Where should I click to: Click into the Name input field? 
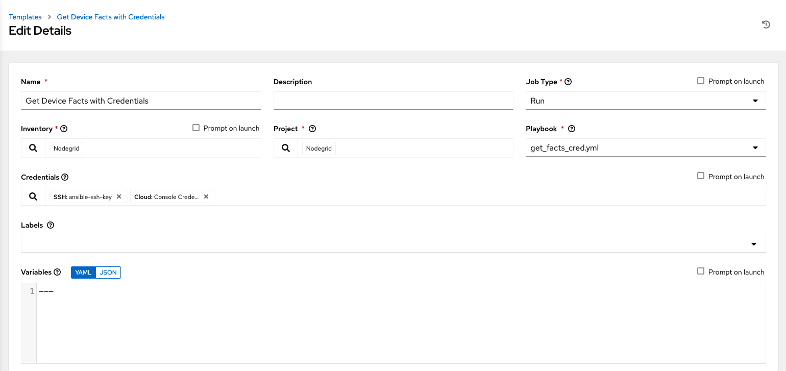(141, 101)
